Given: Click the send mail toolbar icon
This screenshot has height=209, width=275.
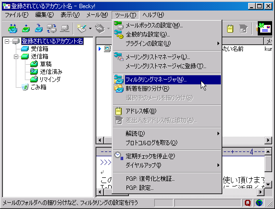Looking at the screenshot, I should (26, 28).
